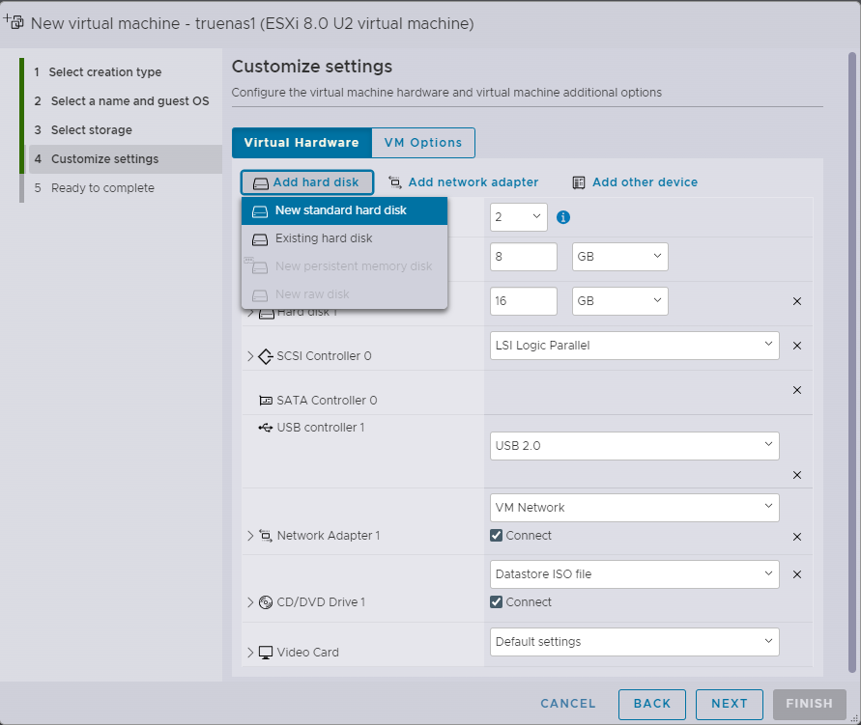Remove Hard disk 1 with X icon
The width and height of the screenshot is (861, 725).
797,301
